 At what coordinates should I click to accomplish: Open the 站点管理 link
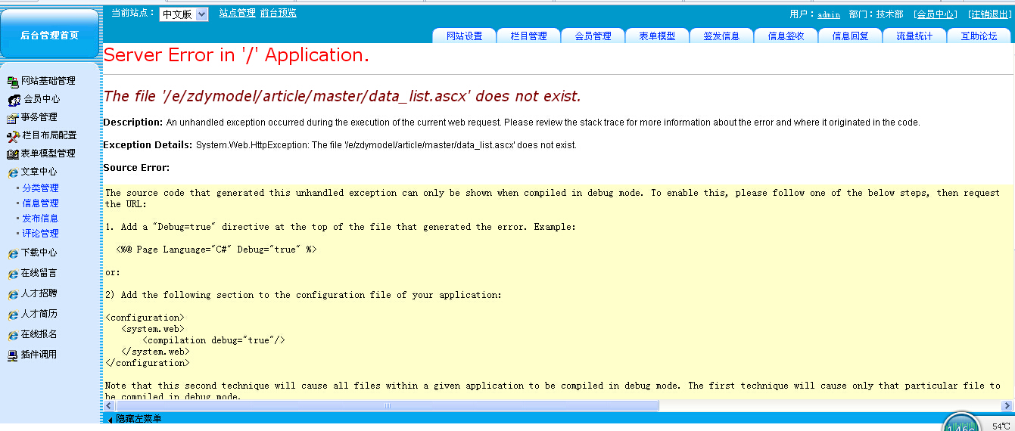237,13
